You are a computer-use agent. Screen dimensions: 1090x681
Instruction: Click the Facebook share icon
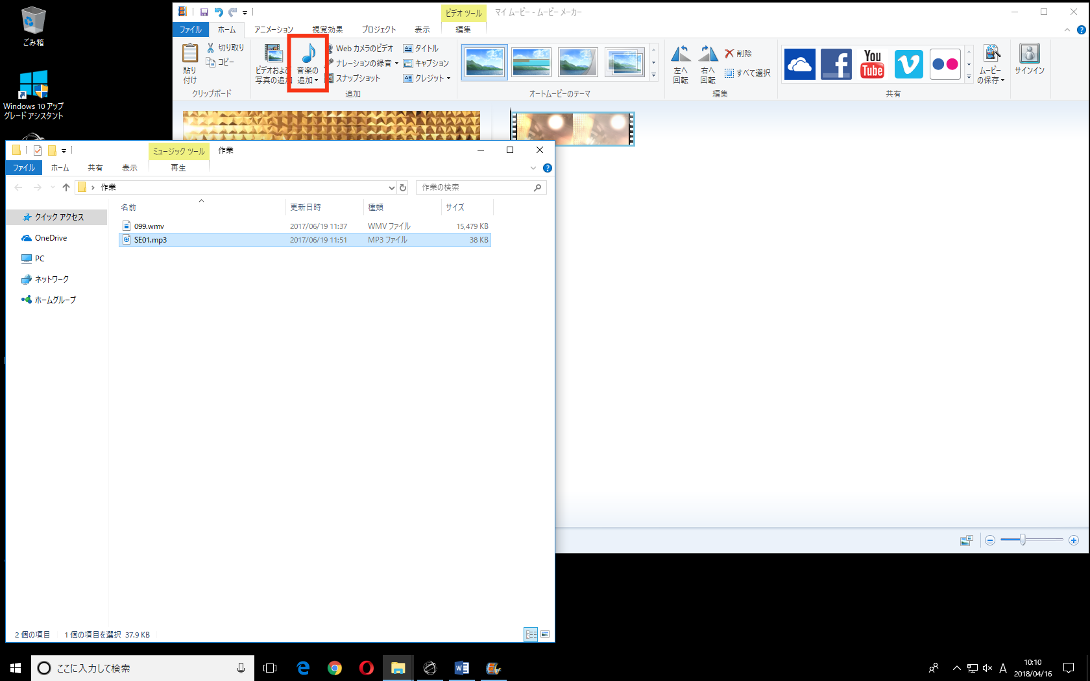click(836, 64)
